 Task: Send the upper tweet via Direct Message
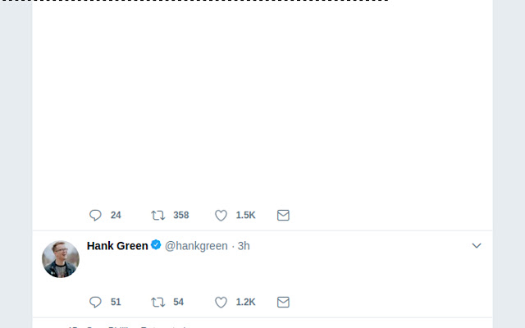(283, 215)
